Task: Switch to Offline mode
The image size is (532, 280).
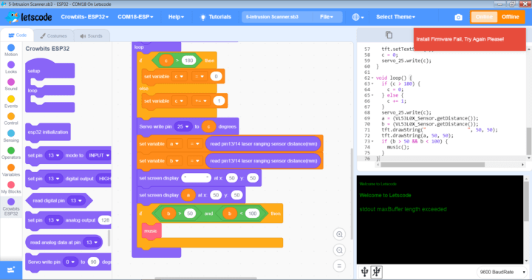Action: pos(511,17)
